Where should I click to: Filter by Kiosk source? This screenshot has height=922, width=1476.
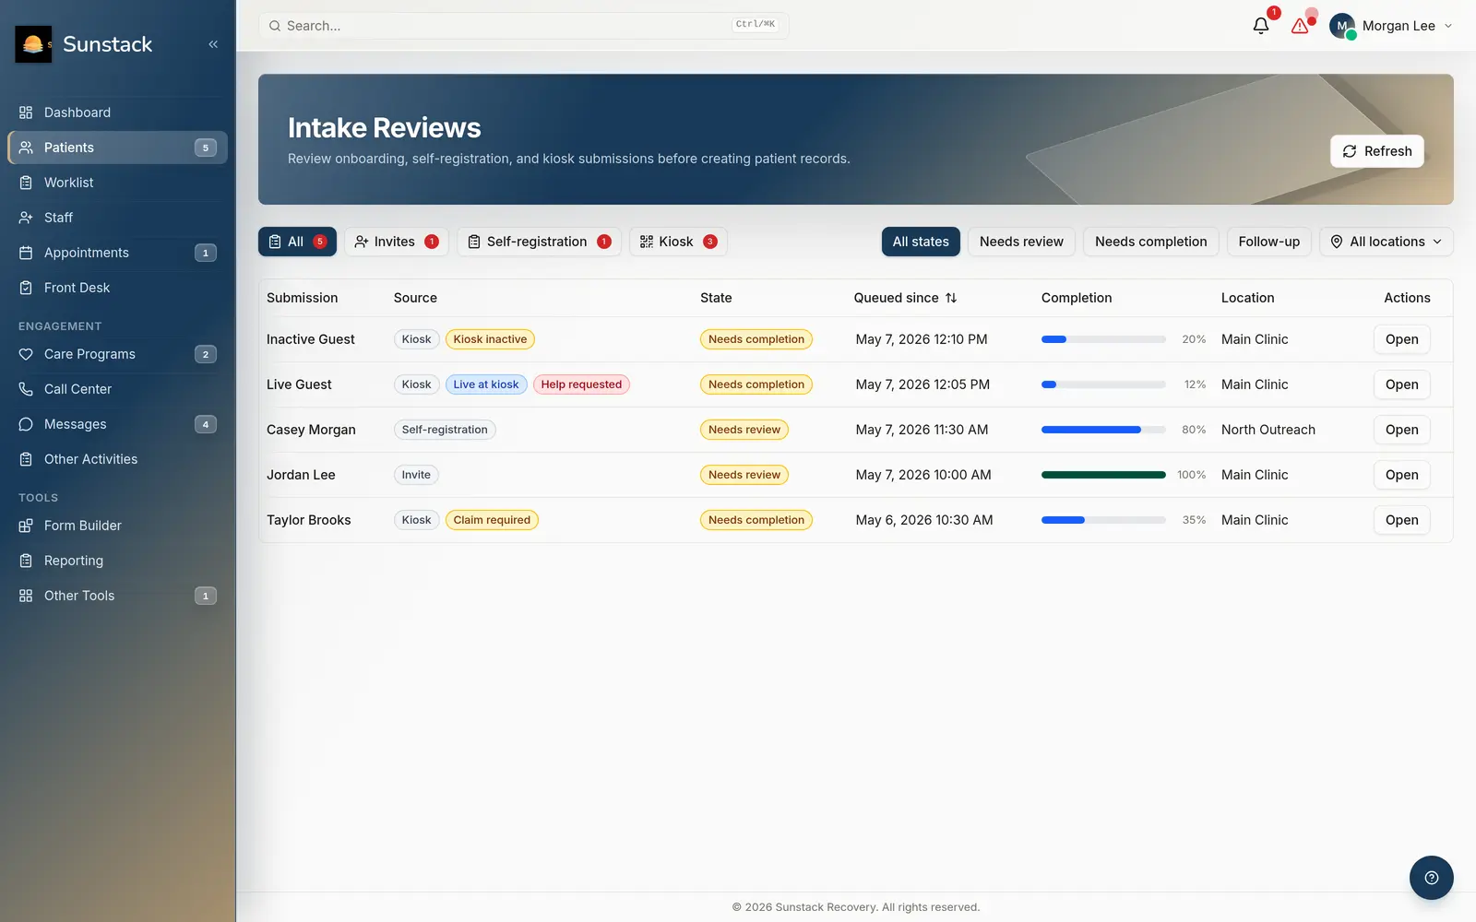pyautogui.click(x=678, y=242)
